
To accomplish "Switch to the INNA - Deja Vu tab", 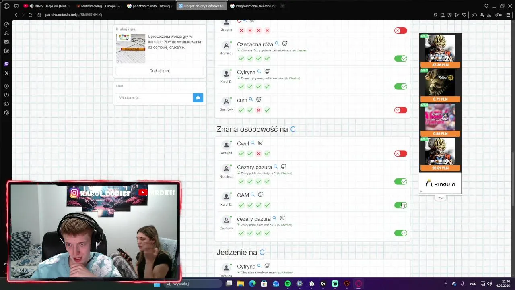I will click(x=47, y=6).
